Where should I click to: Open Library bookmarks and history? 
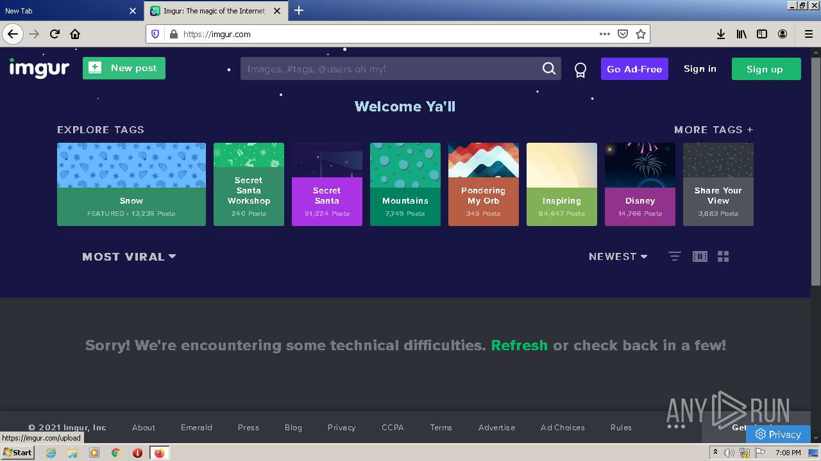point(741,34)
